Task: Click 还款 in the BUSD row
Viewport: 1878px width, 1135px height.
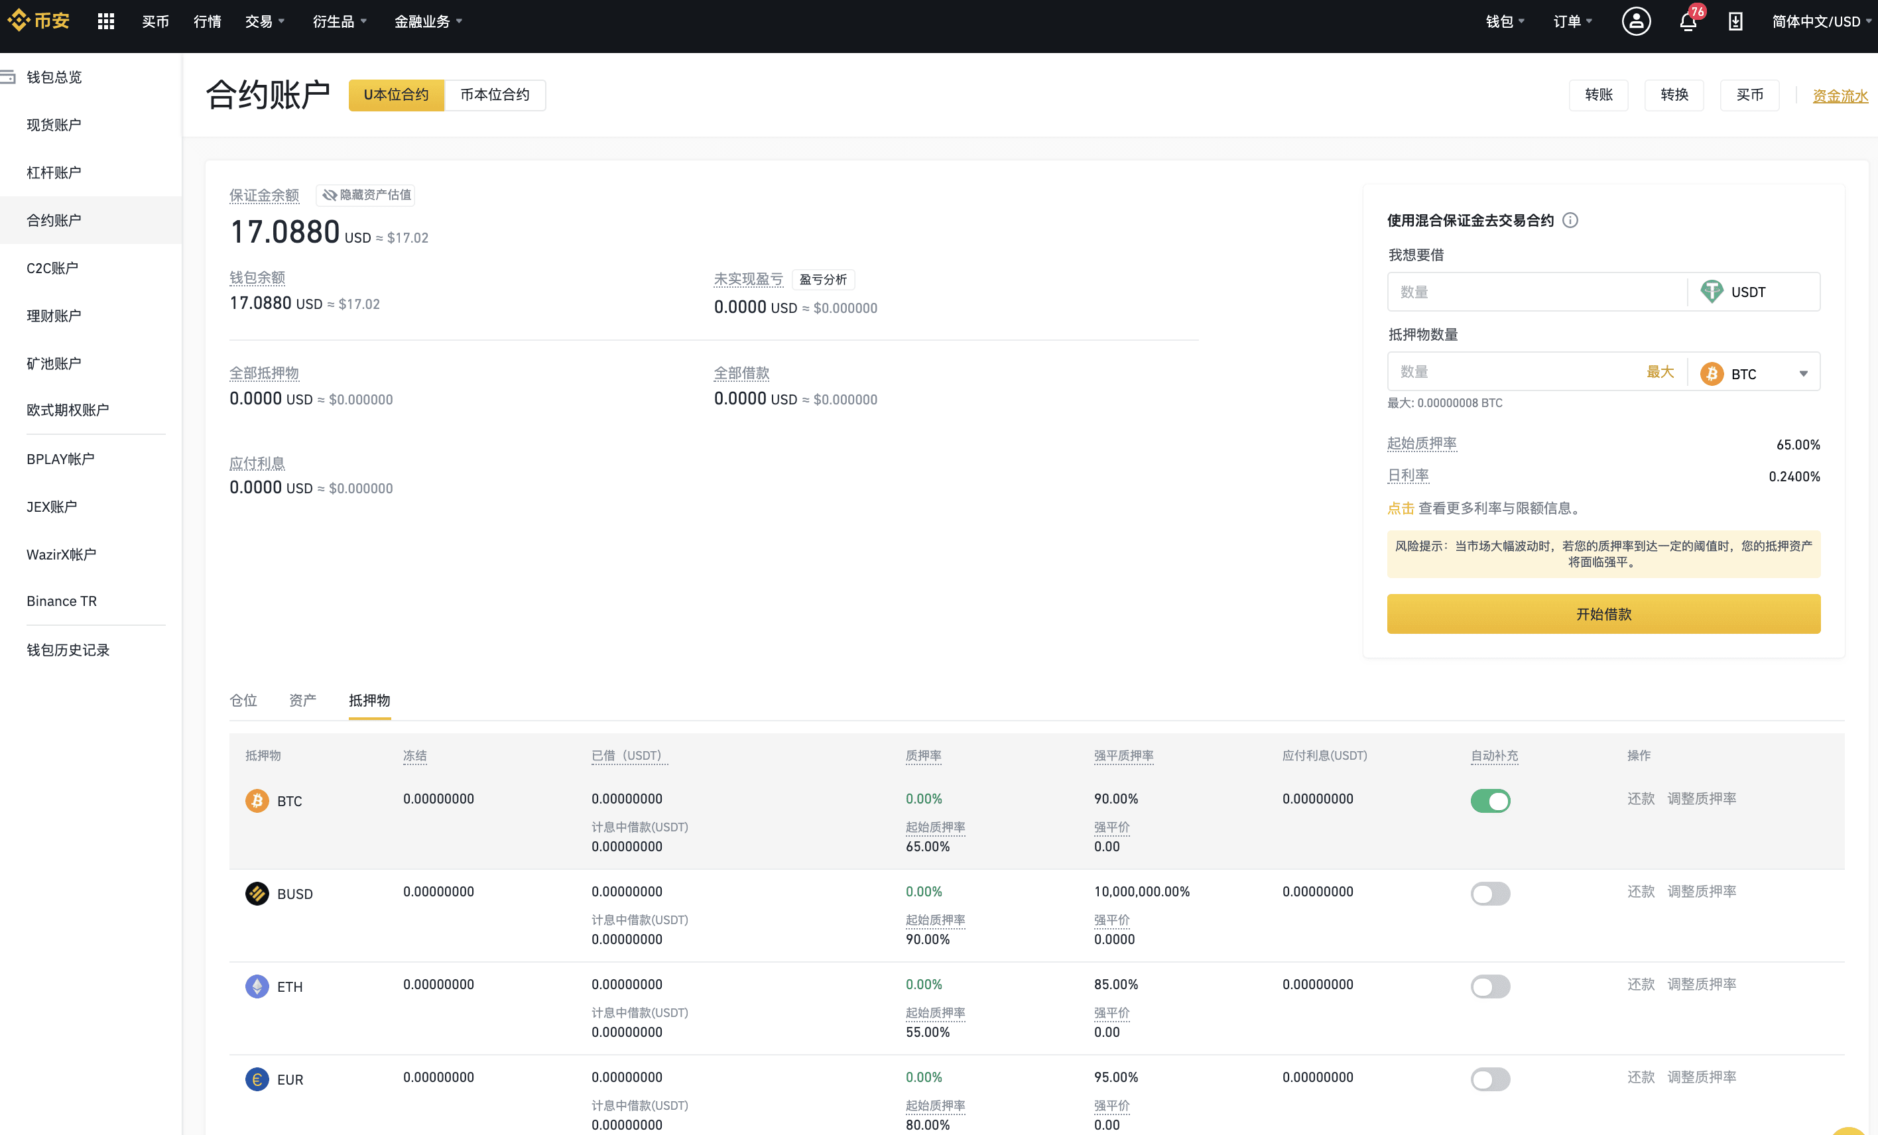Action: click(x=1641, y=892)
